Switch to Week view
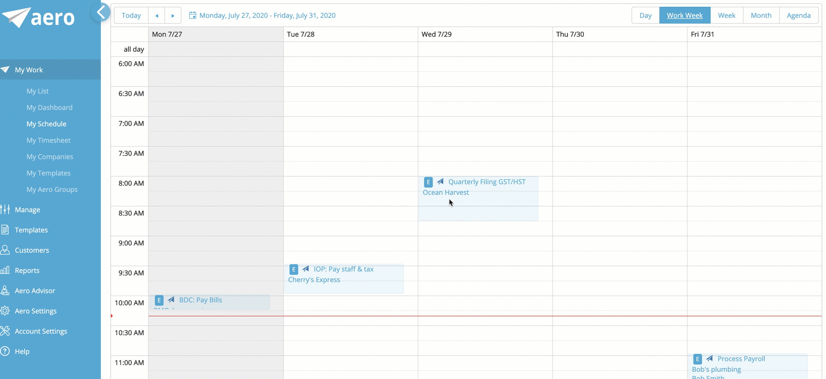The height and width of the screenshot is (379, 826). point(727,15)
